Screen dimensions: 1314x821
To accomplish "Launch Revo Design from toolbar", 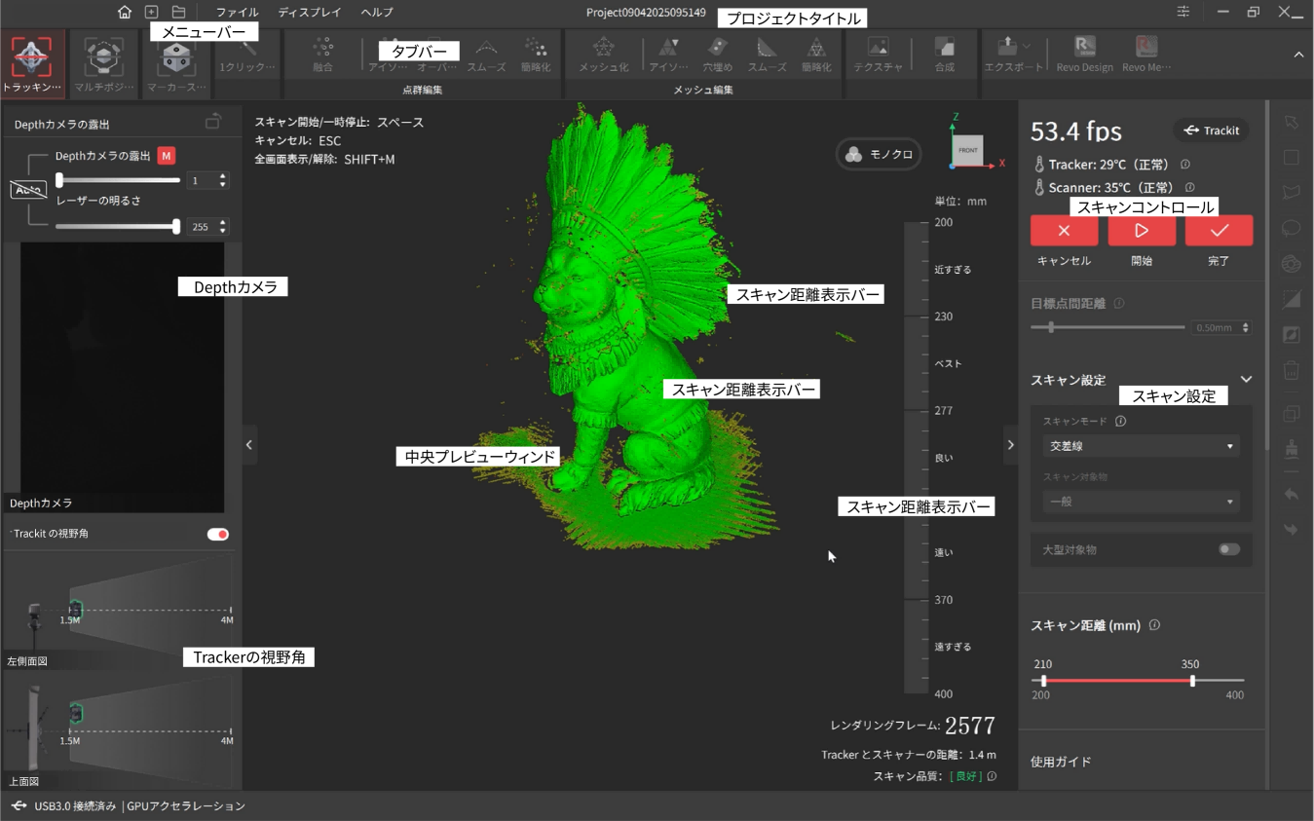I will pos(1084,54).
